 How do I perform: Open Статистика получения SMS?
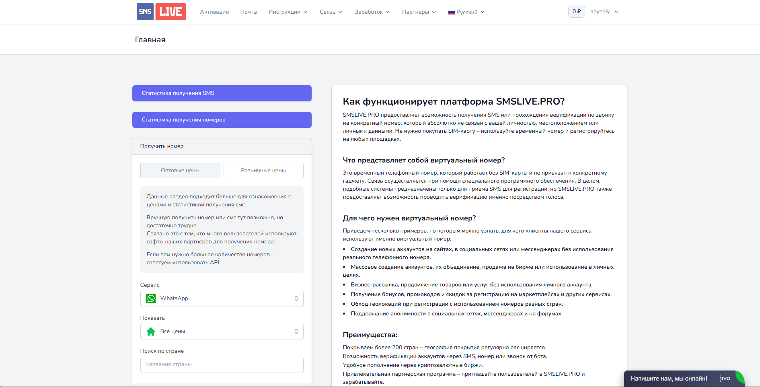tap(222, 93)
